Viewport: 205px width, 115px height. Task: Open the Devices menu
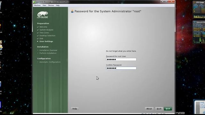51,5
